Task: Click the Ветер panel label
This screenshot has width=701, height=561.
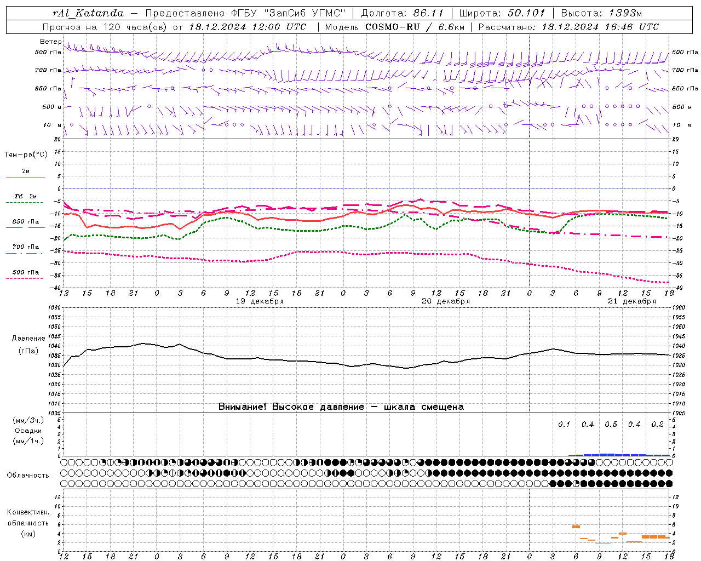Action: pyautogui.click(x=51, y=42)
